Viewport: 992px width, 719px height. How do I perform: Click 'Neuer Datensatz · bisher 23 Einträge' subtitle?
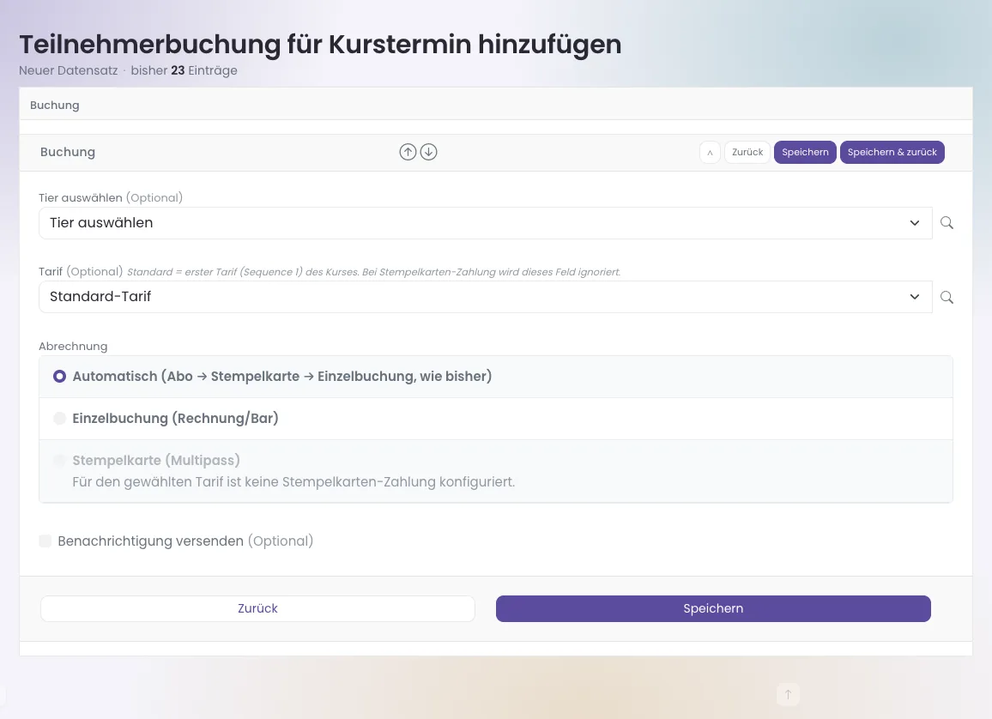pyautogui.click(x=128, y=71)
